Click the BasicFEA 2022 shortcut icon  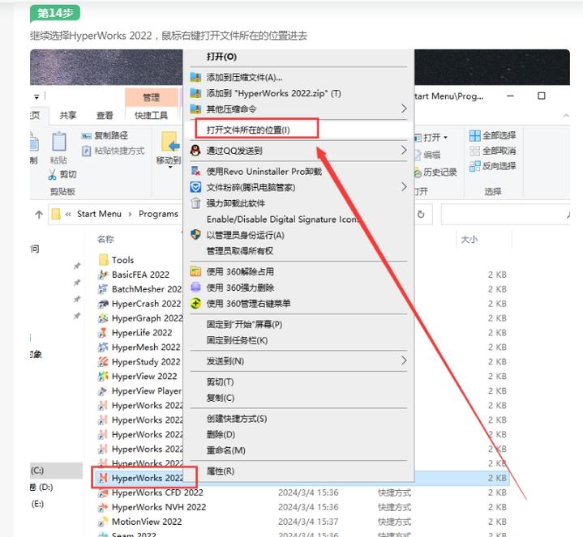click(103, 275)
